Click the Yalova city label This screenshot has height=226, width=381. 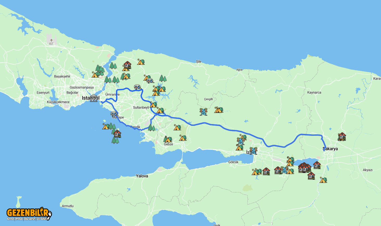coord(142,176)
